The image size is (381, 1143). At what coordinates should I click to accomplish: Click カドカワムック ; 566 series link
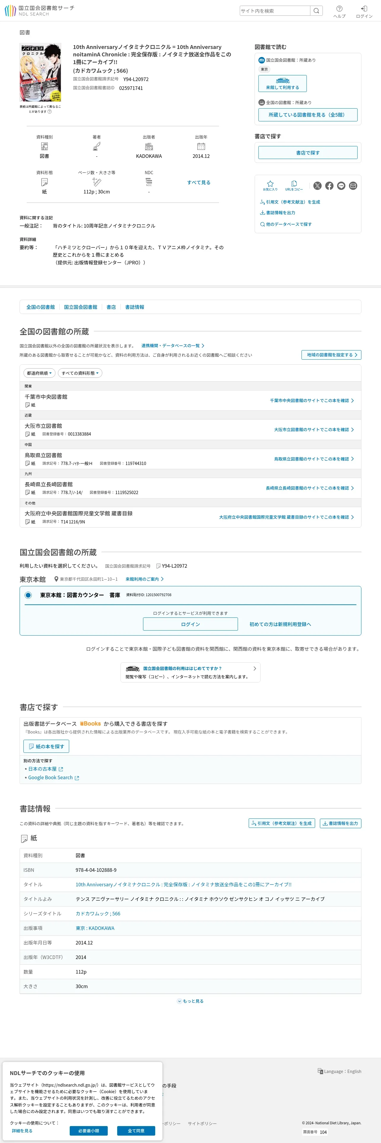pos(98,914)
